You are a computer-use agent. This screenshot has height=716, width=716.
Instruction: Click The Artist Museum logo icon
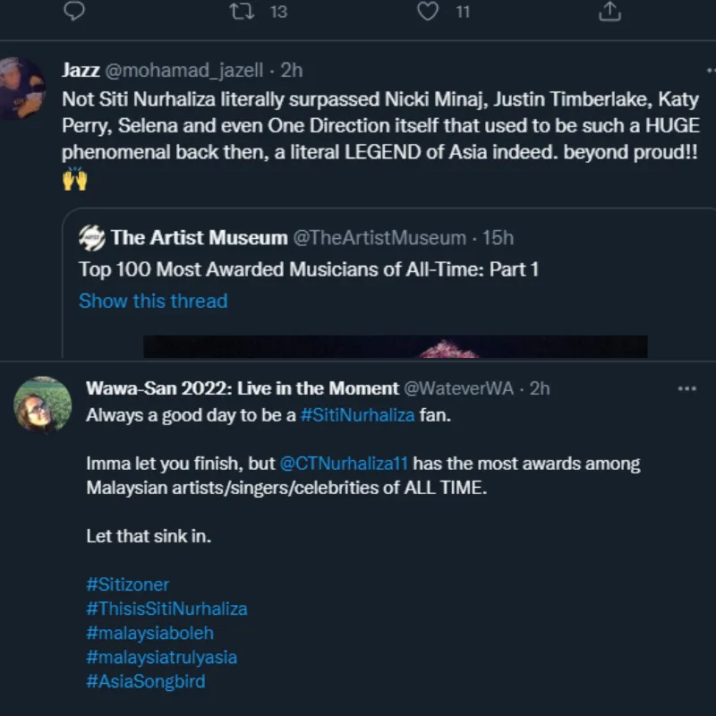point(92,238)
